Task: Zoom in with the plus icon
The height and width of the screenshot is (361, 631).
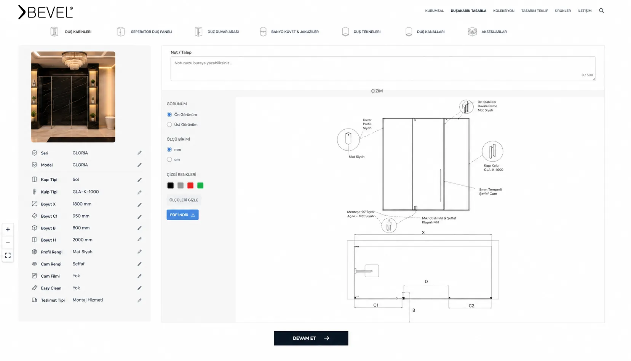Action: point(8,229)
